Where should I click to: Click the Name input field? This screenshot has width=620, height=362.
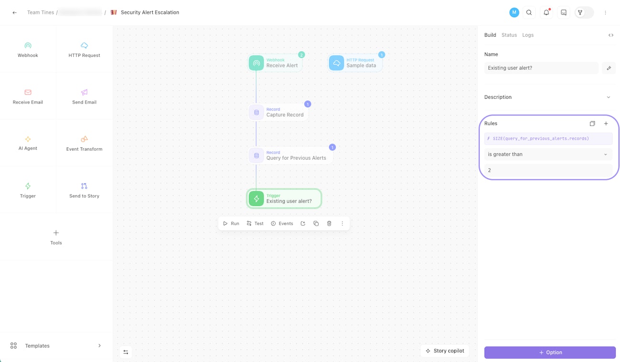pos(541,68)
